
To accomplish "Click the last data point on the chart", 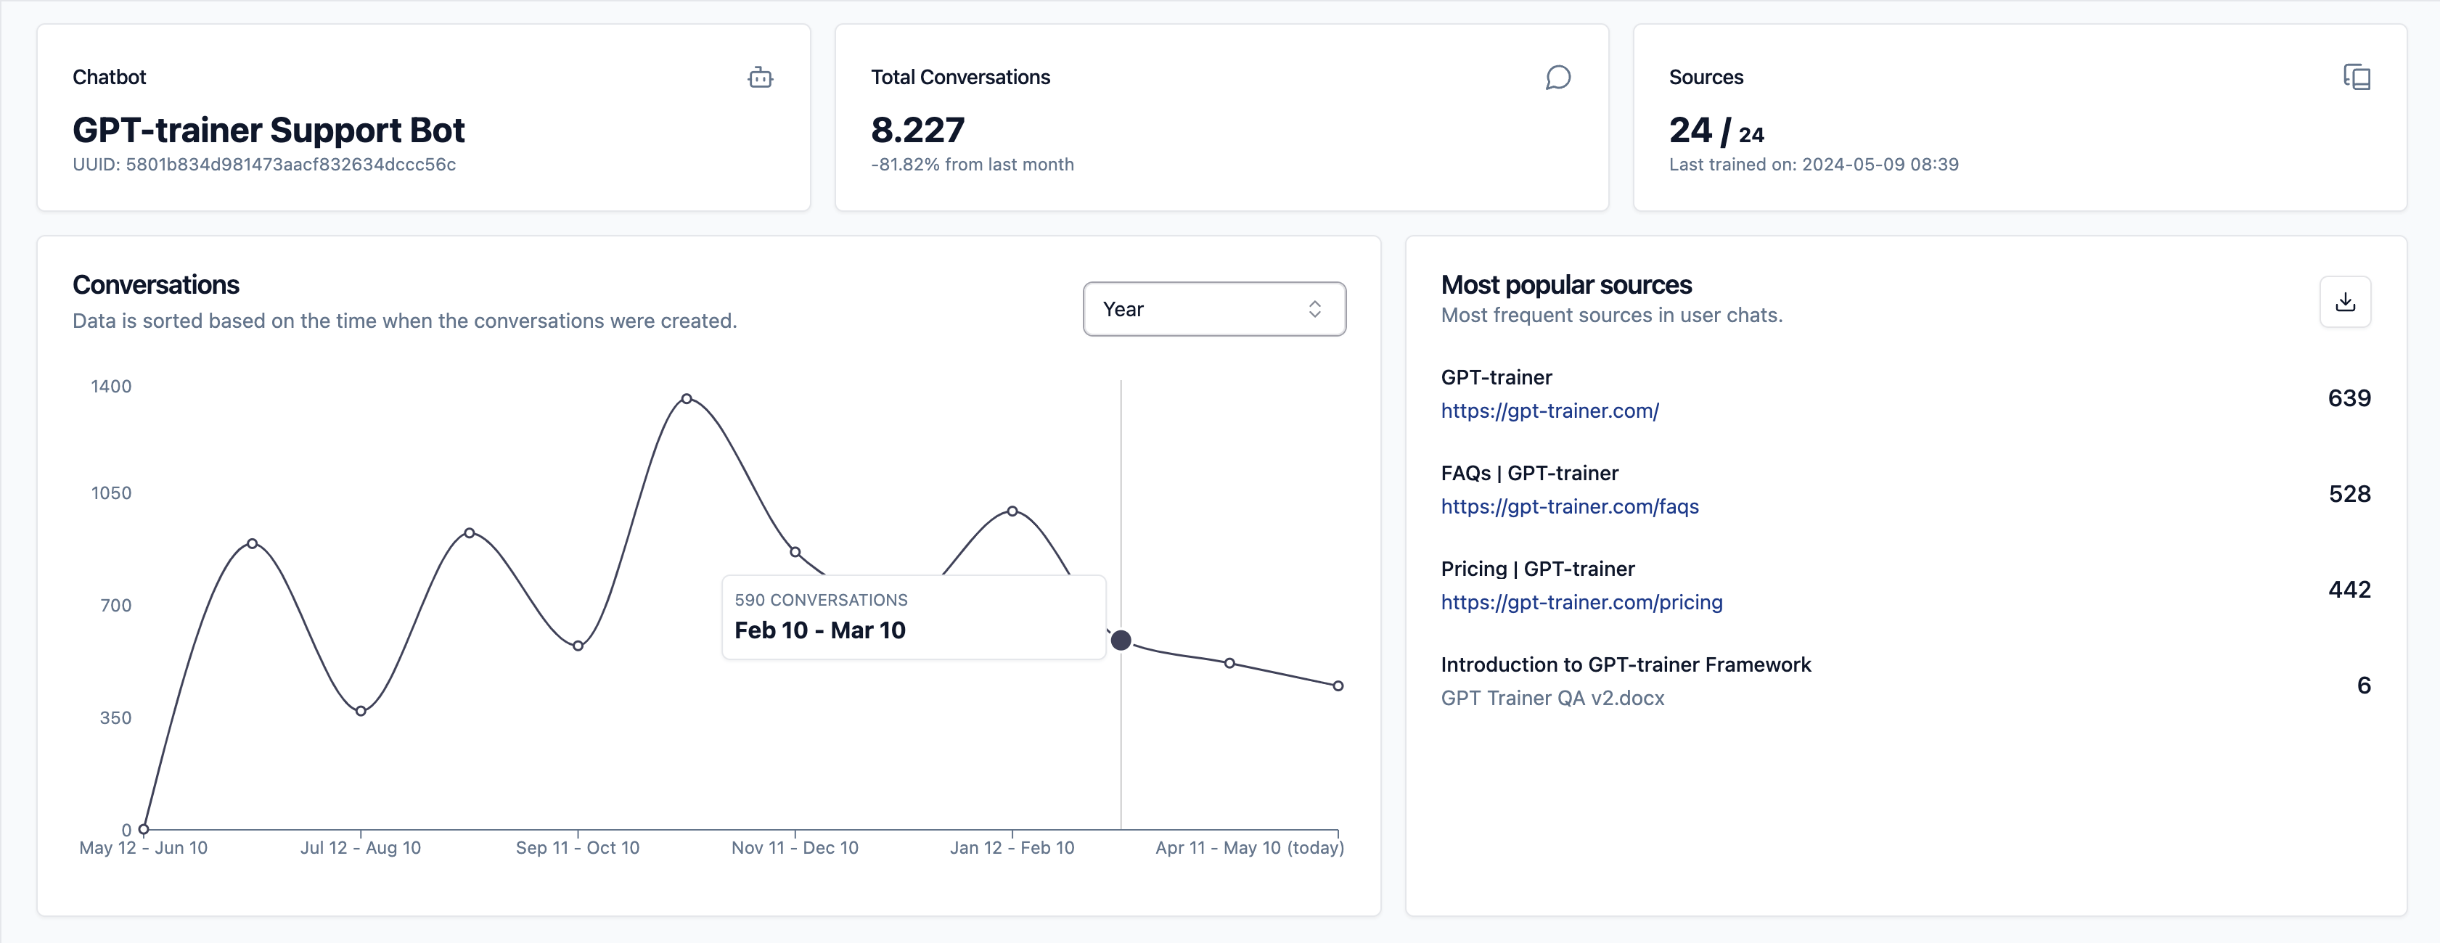I will pos(1338,685).
